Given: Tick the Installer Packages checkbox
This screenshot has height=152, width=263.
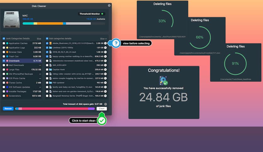Looking at the screenshot, I should pos(4,91).
